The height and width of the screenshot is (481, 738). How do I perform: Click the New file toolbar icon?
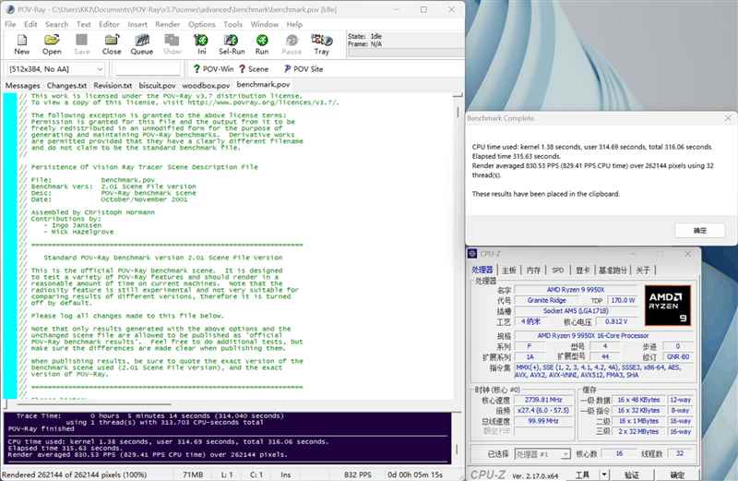tap(22, 43)
